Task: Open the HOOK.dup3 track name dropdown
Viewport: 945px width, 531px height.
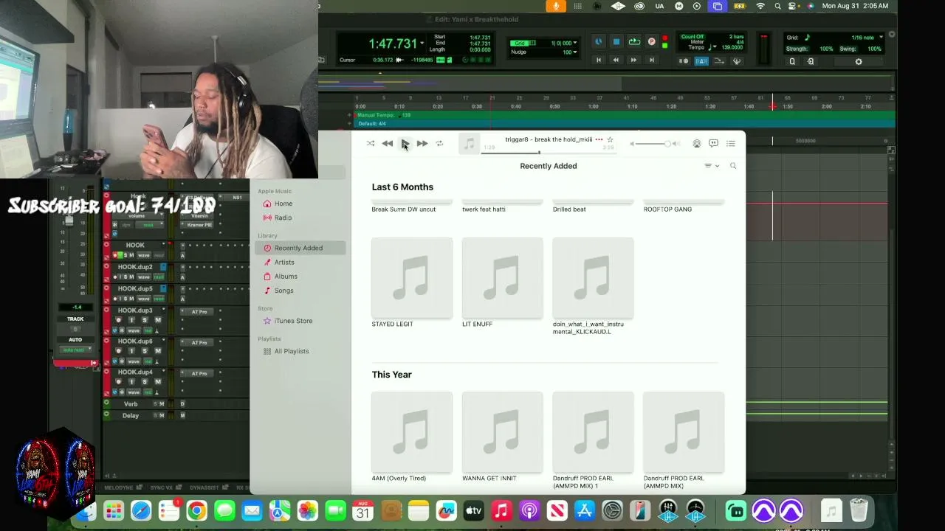Action: point(164,310)
